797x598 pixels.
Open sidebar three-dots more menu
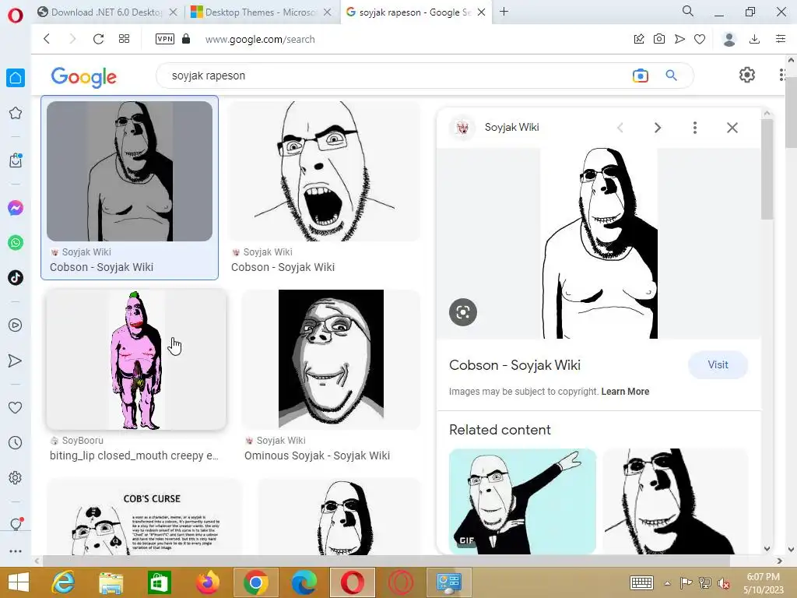point(16,551)
